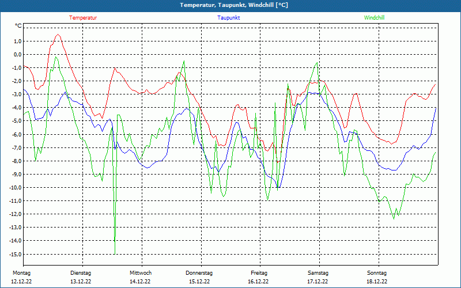The width and height of the screenshot is (461, 288).
Task: Click the blue dew point low near -10 on Freitag
Action: (278, 187)
